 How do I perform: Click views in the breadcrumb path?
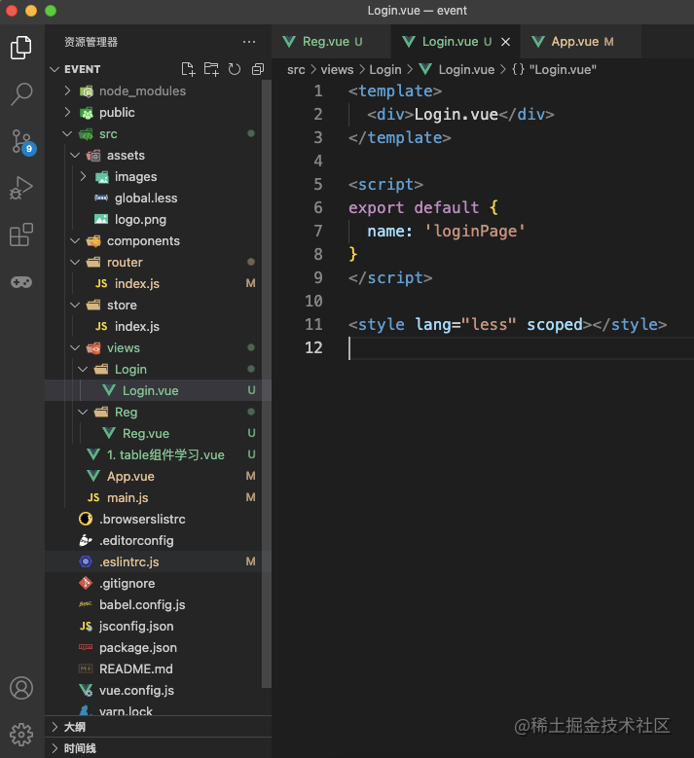(337, 70)
